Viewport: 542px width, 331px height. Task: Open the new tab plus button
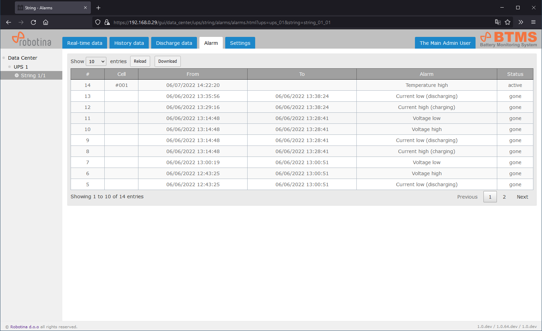pyautogui.click(x=98, y=8)
